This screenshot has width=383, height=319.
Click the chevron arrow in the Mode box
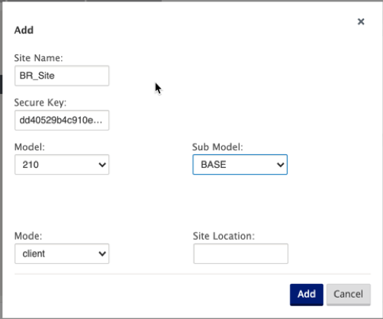pos(102,253)
